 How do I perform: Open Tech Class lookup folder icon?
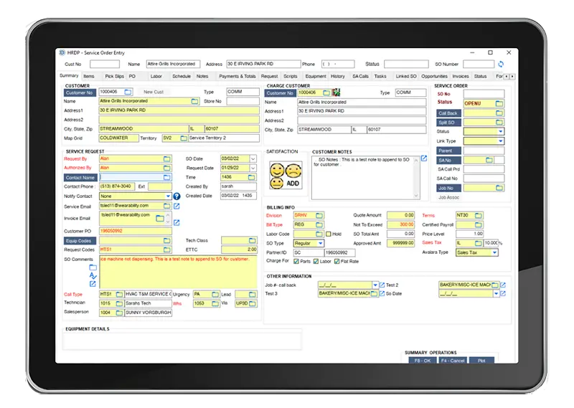253,240
